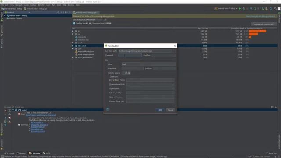Focus the key Confirm field beside key Password
Screen dimensions: 281x158
click(x=164, y=68)
